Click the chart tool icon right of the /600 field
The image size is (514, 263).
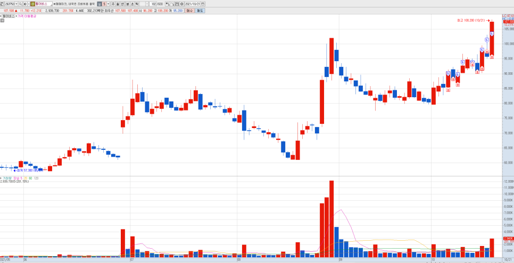168,4
